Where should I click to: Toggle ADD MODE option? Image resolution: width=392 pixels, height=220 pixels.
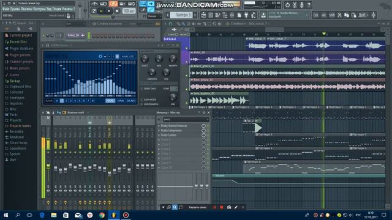pyautogui.click(x=148, y=100)
